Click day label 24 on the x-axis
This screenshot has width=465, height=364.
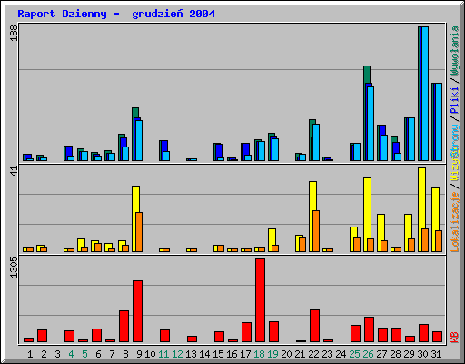(x=341, y=354)
